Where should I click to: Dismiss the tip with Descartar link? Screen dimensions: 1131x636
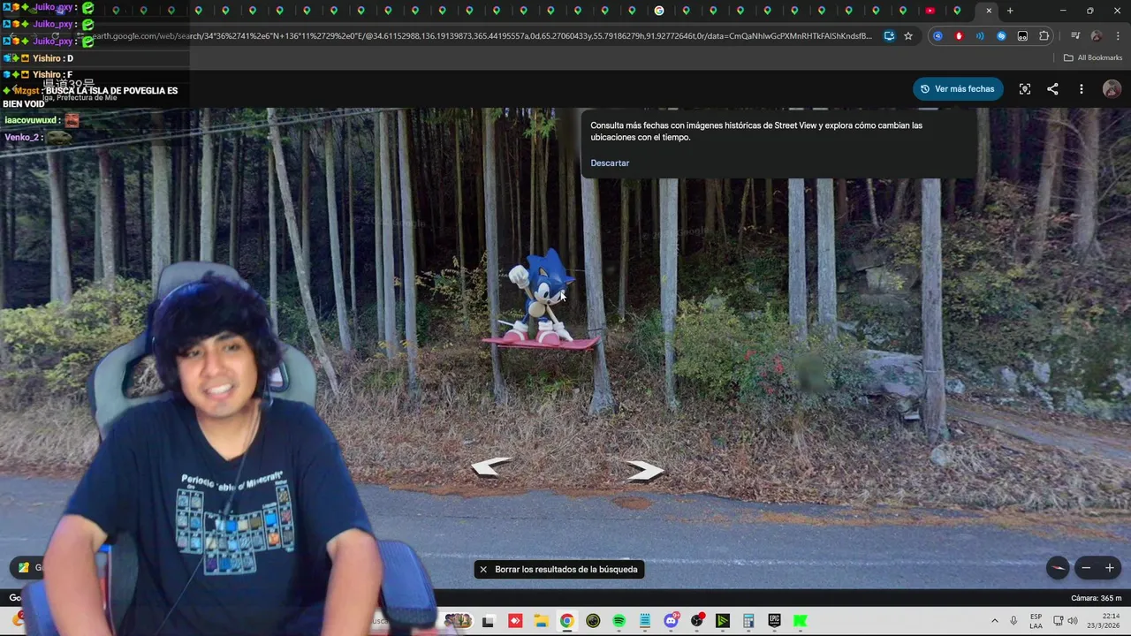(610, 163)
